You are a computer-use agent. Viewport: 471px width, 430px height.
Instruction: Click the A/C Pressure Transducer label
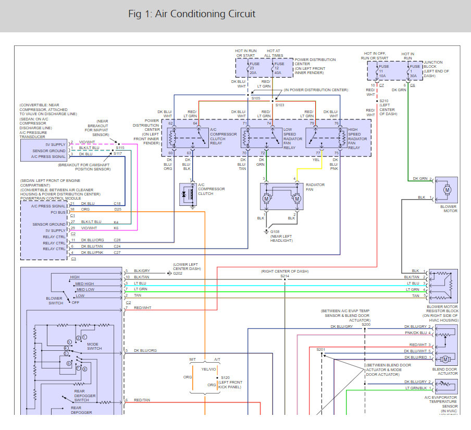tap(33, 134)
